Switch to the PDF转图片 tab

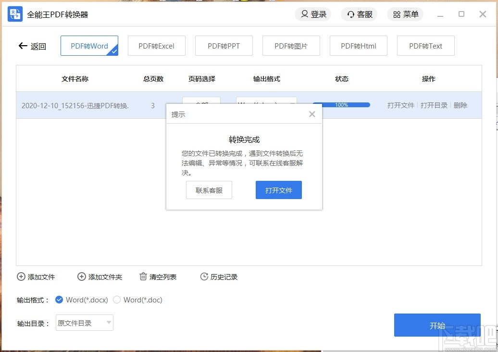point(291,45)
